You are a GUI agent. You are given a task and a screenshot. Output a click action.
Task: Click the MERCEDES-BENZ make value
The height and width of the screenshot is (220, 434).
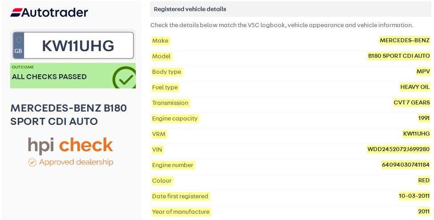[404, 40]
